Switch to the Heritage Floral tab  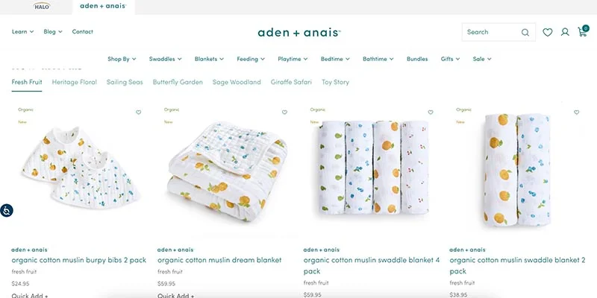74,82
